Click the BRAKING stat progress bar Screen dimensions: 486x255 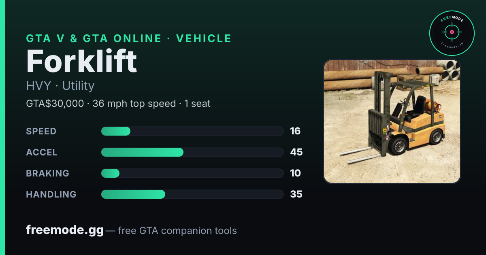(192, 173)
